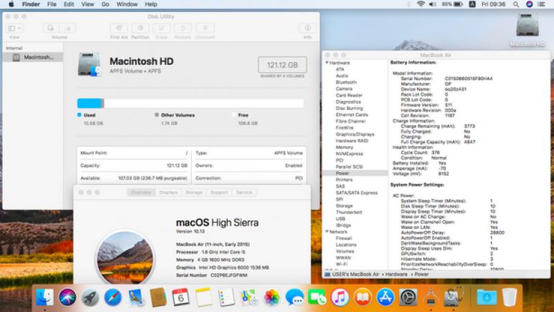Click the blue Used storage bar segment
This screenshot has width=554, height=312.
click(x=89, y=103)
